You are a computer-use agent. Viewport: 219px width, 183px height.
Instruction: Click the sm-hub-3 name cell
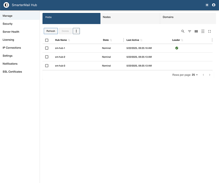click(x=60, y=66)
